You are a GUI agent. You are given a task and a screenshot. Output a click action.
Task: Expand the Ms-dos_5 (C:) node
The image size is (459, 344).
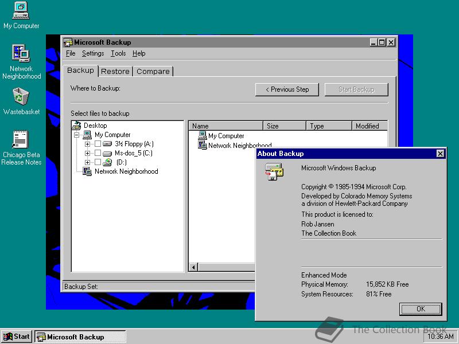coord(87,153)
